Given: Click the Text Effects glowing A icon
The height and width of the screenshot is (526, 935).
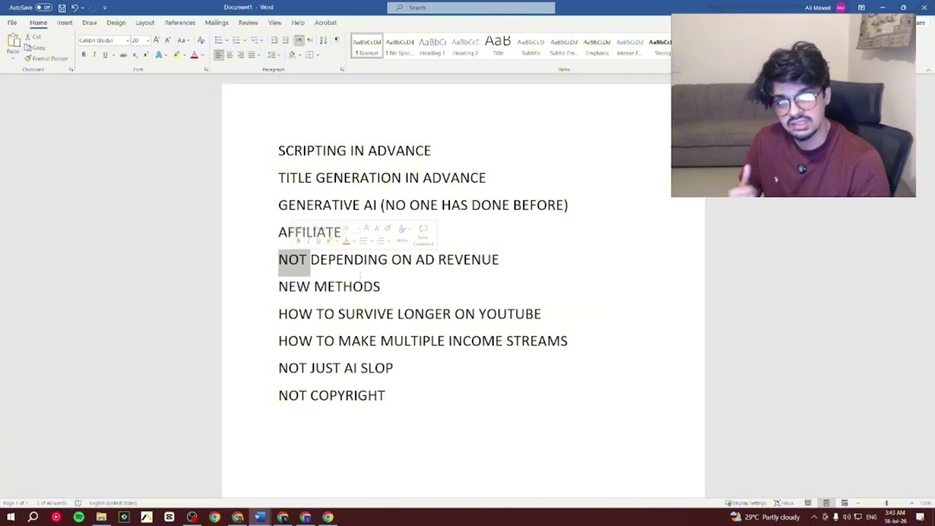Looking at the screenshot, I should point(159,55).
